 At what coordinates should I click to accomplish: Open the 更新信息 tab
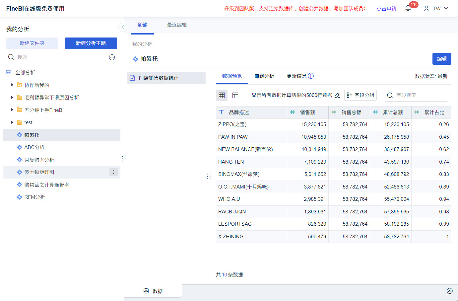coord(296,76)
